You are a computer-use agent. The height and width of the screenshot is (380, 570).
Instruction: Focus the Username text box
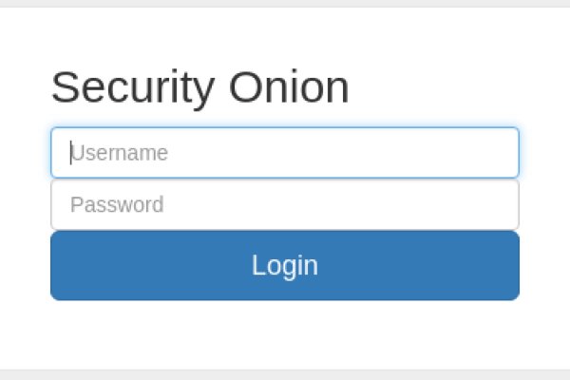[285, 153]
